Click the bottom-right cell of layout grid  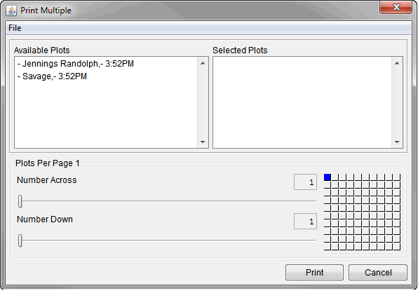point(397,247)
